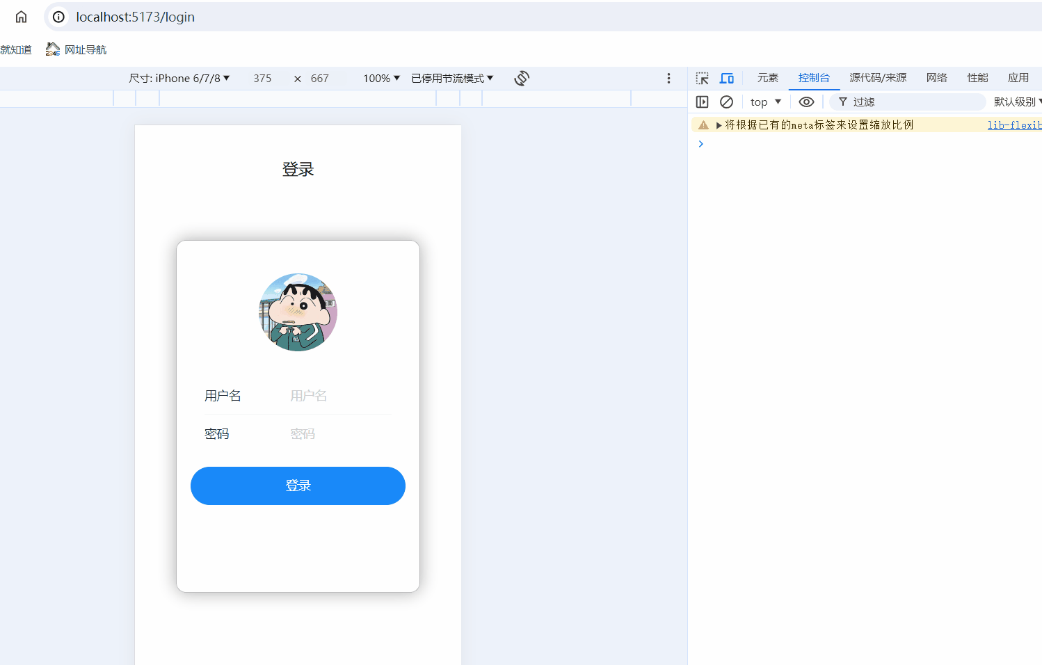
Task: View site information via the address bar info icon
Action: [57, 17]
